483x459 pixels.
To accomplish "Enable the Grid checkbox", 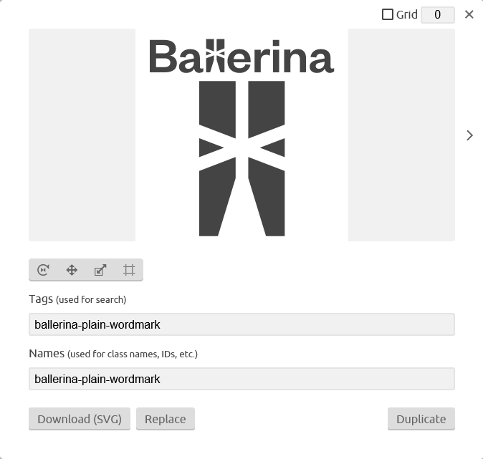I will [x=388, y=14].
